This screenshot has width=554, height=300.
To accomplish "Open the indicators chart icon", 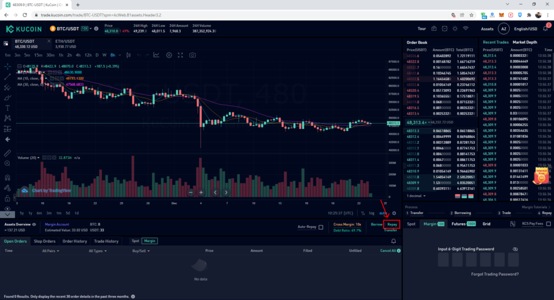I will coord(156,55).
